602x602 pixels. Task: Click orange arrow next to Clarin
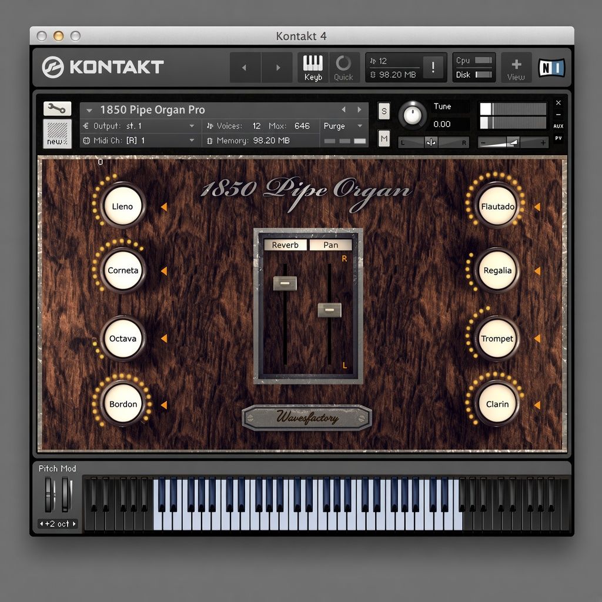[537, 405]
